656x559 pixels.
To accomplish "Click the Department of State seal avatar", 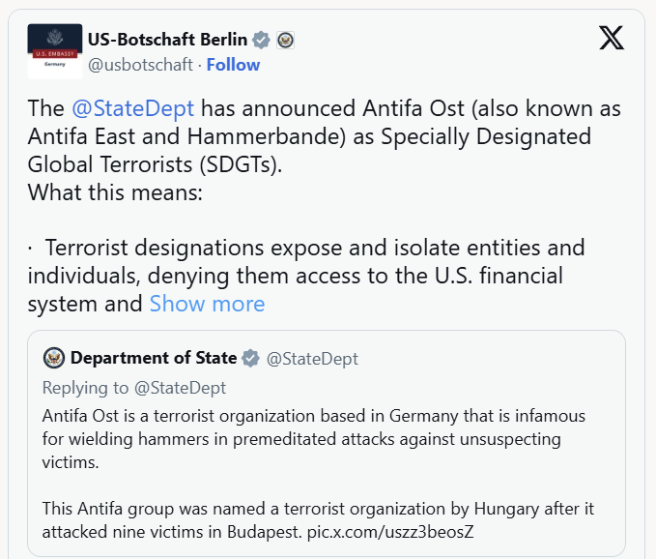I will (54, 358).
